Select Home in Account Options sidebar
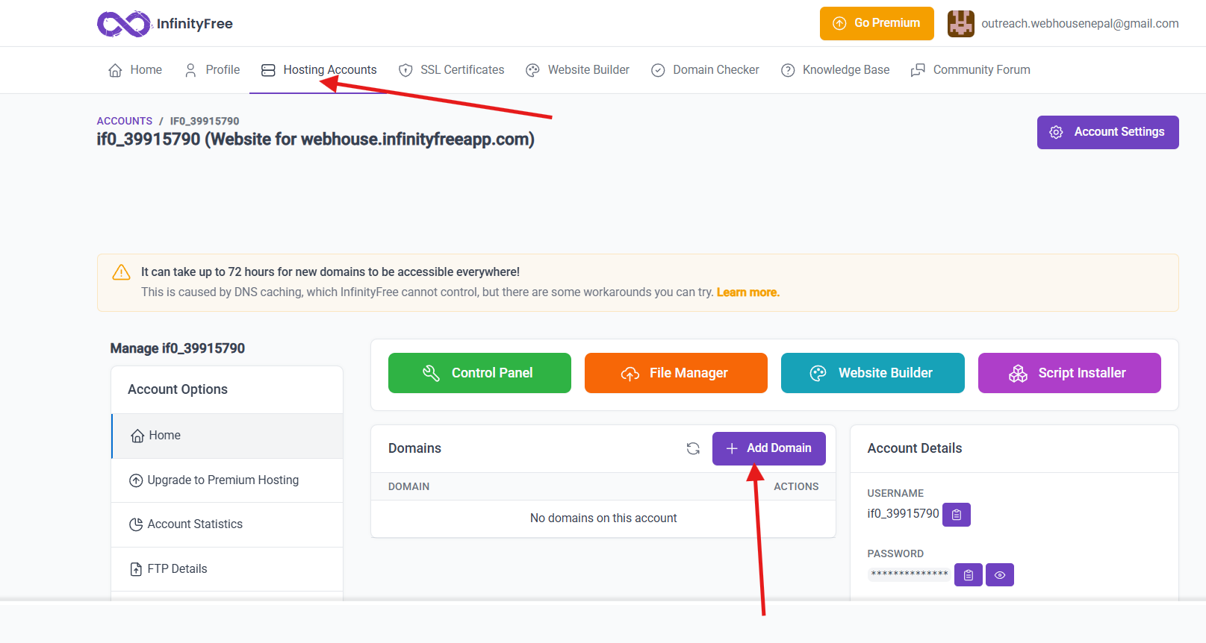 click(227, 436)
